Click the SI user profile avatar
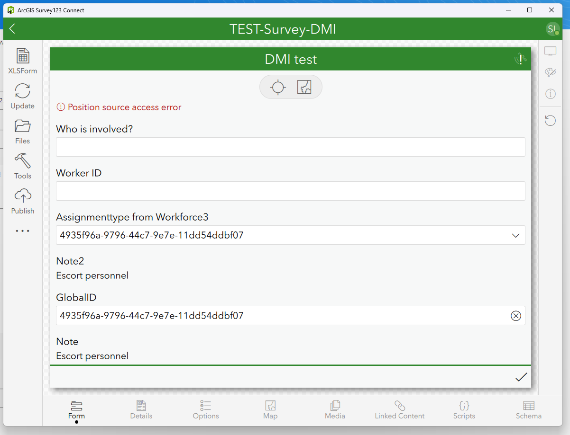This screenshot has height=435, width=570. point(552,29)
